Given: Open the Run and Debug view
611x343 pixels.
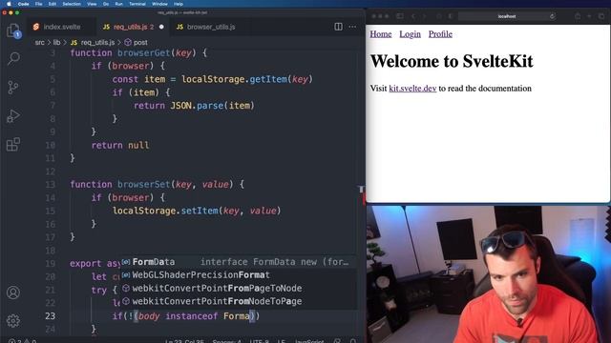Looking at the screenshot, I should click(x=13, y=116).
